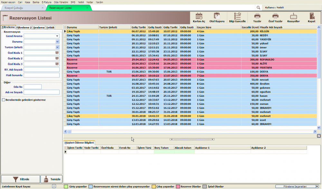The height and width of the screenshot is (189, 322).
Task: Click the İptal Olanlar gray swatch
Action: pos(204,186)
